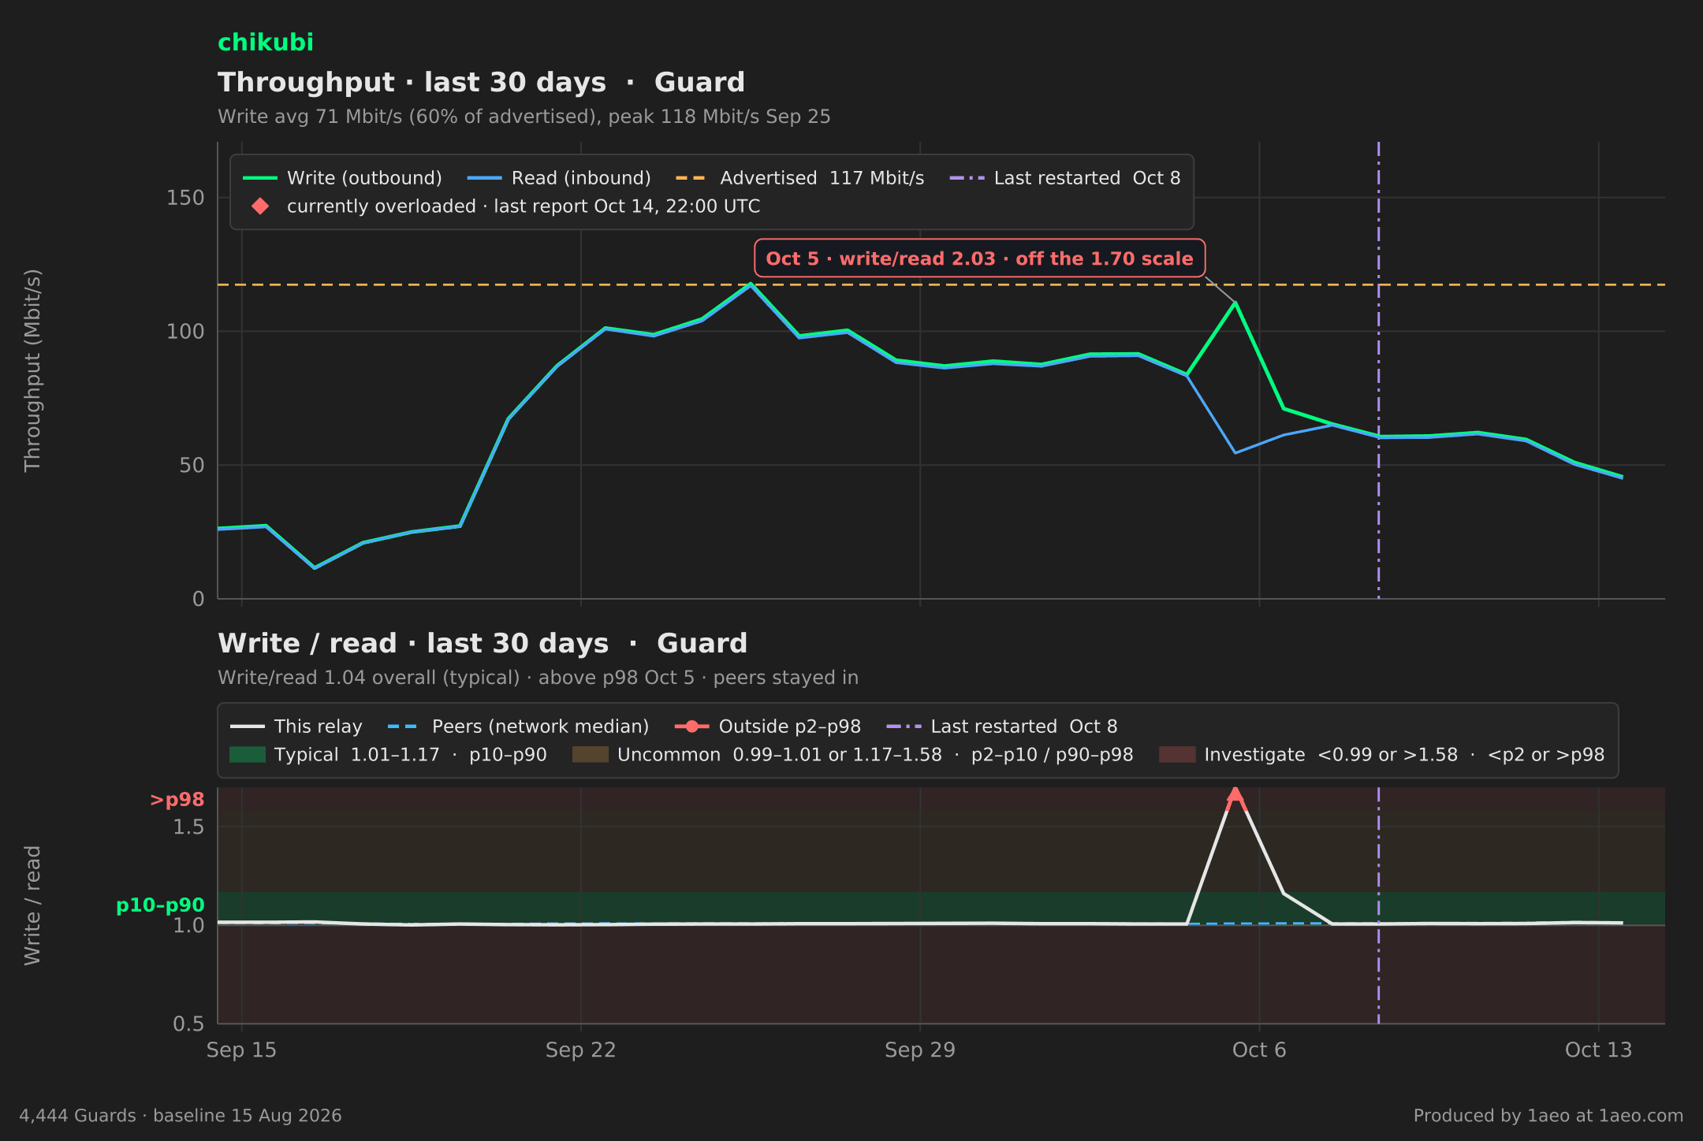The width and height of the screenshot is (1703, 1141).
Task: Click the 'Throughput (Mbit/s)' axis label
Action: 32,370
